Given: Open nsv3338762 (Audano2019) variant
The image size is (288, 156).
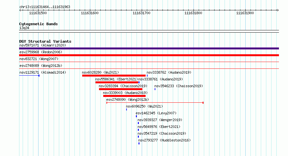Looking at the screenshot, I should [169, 72].
